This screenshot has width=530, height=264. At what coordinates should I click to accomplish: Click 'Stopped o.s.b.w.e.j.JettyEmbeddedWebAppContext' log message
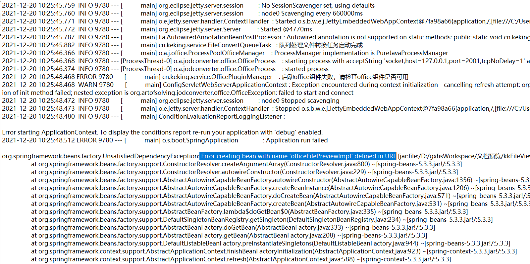click(x=402, y=108)
